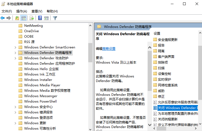Expand Windows Defender 攻击防护 tree node
Viewport: 202px width, 131px height.
15,58
